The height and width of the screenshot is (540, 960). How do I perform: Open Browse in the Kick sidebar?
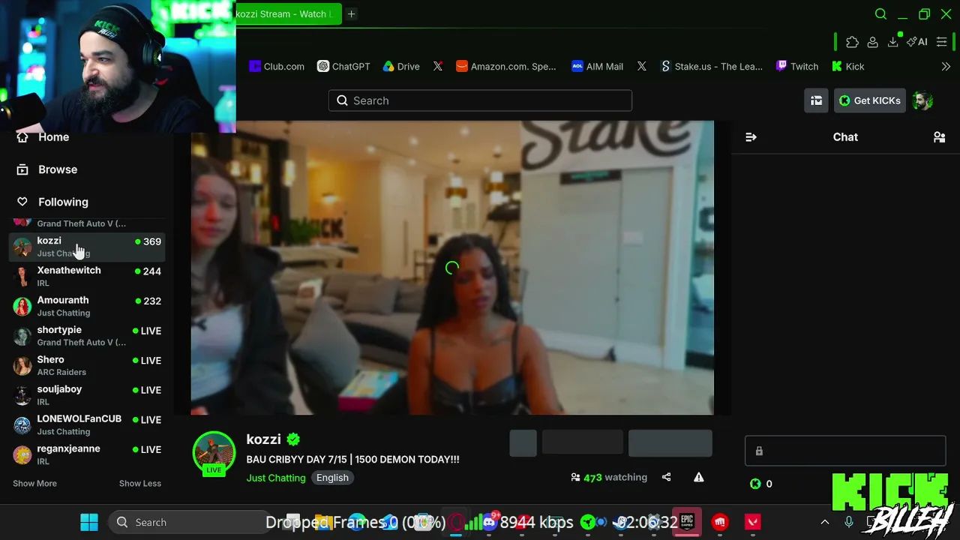[x=47, y=169]
